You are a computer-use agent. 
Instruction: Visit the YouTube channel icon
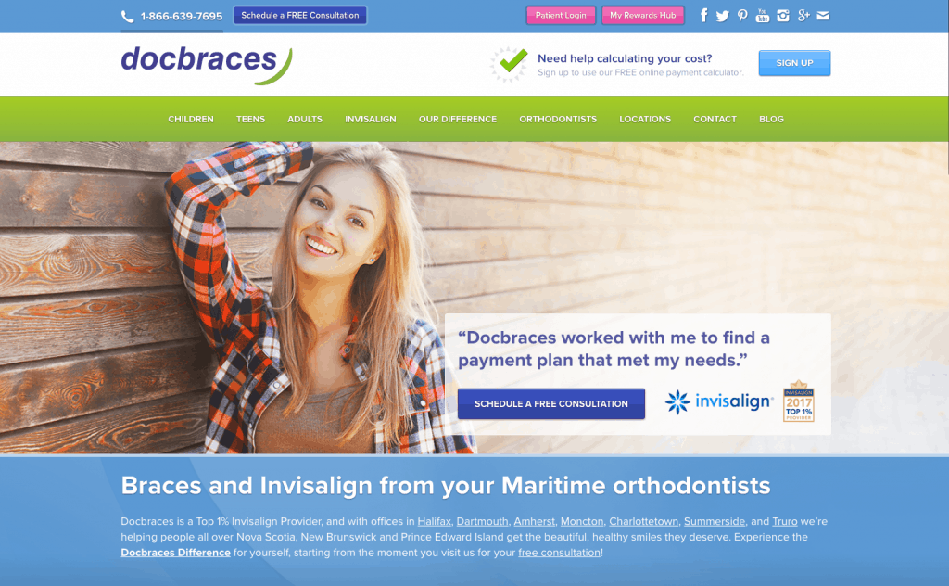pos(763,16)
